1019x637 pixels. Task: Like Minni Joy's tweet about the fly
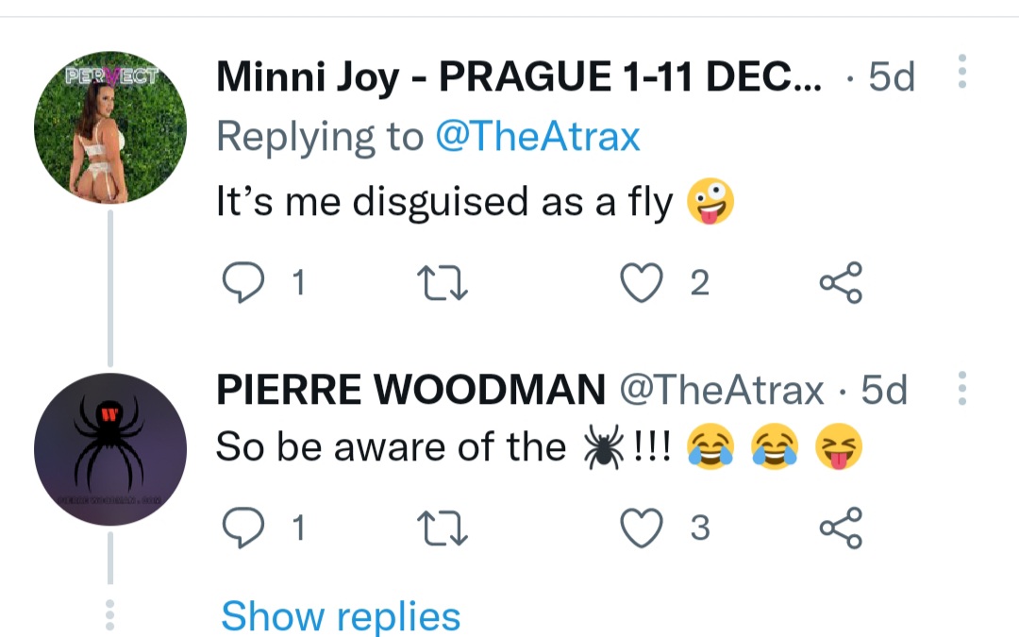click(643, 281)
